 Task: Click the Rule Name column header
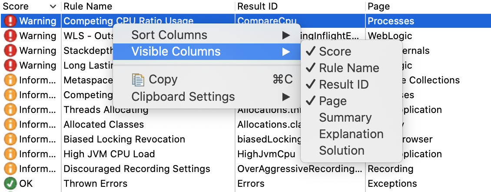coord(88,7)
